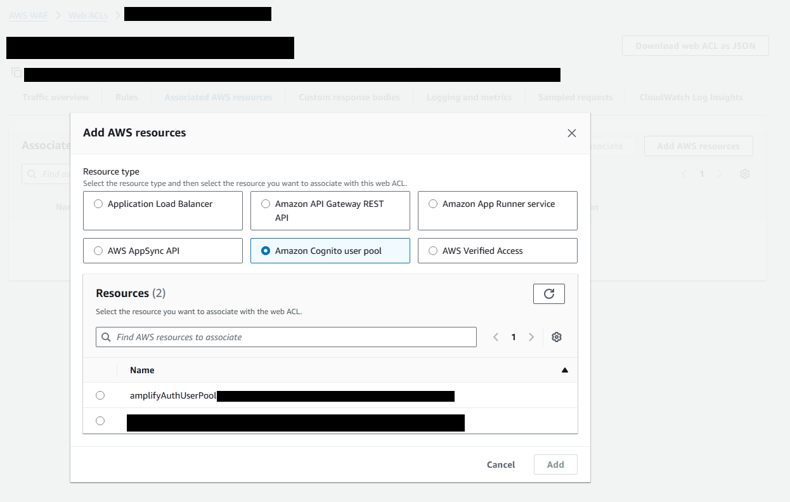Viewport: 790px width, 502px height.
Task: Click Download web ACL as JSON
Action: click(x=696, y=46)
